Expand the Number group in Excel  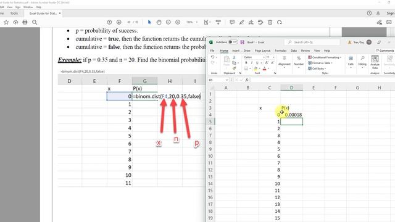coord(299,61)
